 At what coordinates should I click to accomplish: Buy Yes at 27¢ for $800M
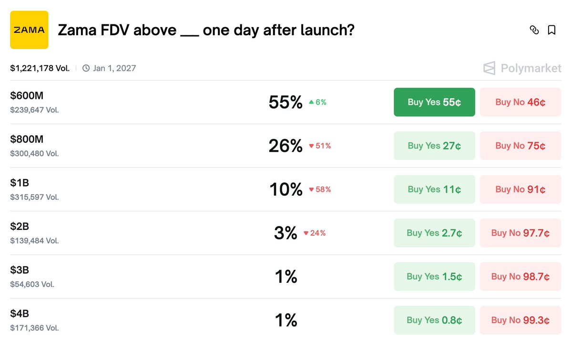point(434,146)
